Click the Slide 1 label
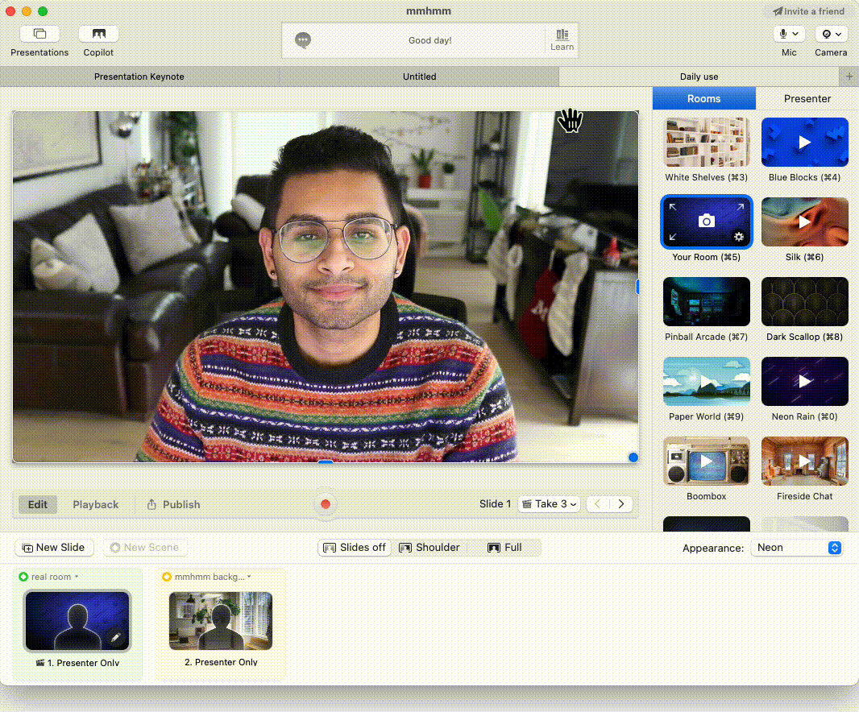 (x=496, y=504)
